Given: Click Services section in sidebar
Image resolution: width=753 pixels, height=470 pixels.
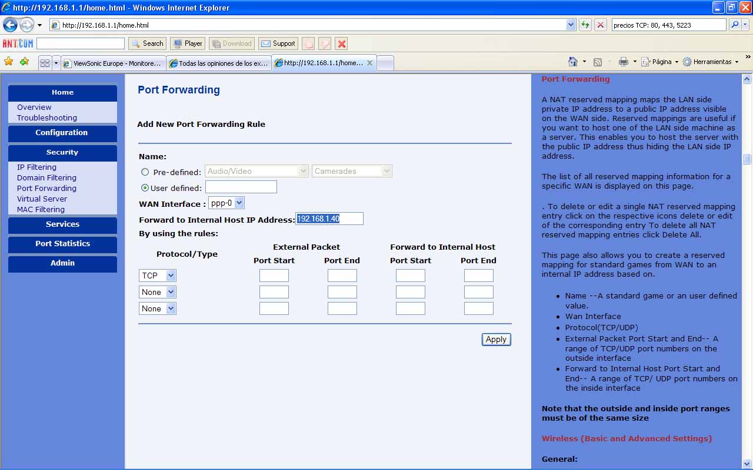Looking at the screenshot, I should [x=62, y=224].
